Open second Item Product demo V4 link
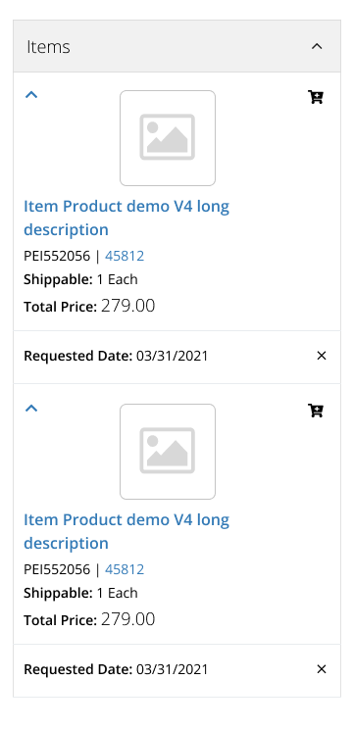 126,531
